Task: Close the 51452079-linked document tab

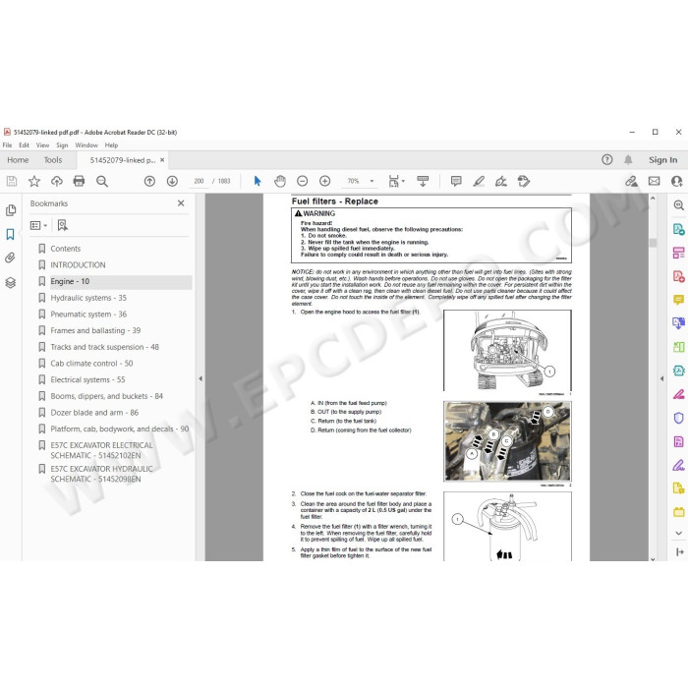Action: coord(162,160)
